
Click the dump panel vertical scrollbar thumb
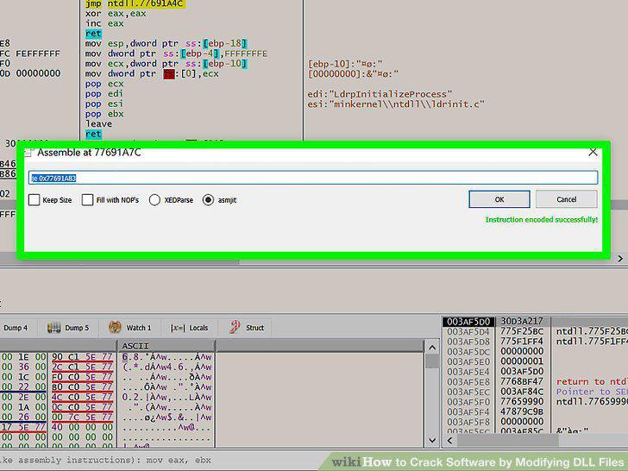431,361
